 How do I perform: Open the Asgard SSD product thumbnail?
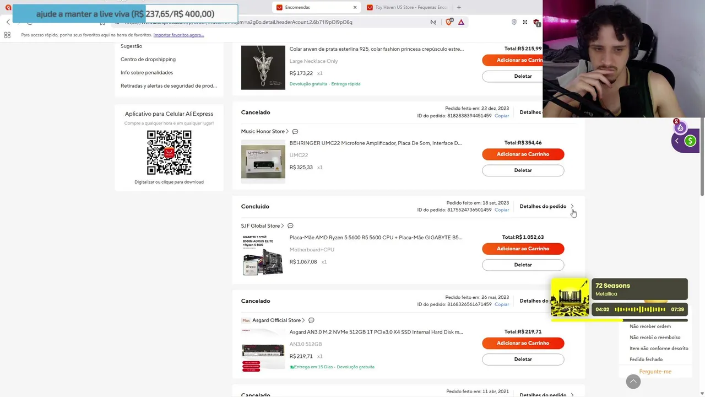[263, 350]
